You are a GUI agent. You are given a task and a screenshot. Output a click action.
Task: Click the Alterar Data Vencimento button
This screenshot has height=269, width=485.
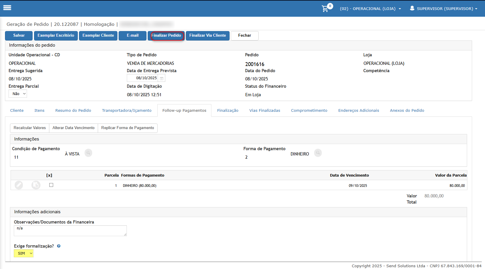(x=73, y=128)
